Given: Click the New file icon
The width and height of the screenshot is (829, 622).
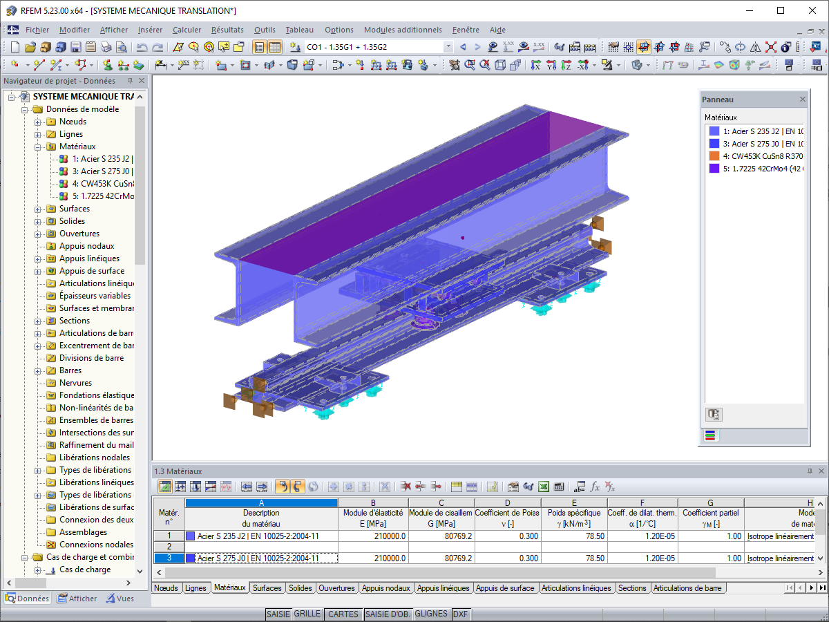Looking at the screenshot, I should [x=15, y=47].
